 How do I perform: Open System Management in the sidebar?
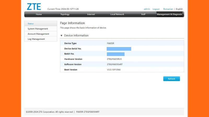[41, 29]
